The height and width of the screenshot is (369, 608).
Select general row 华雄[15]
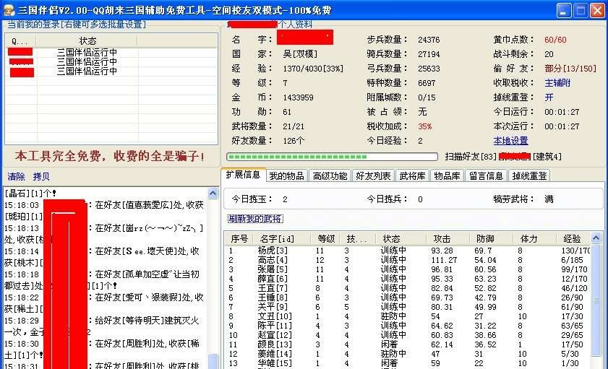(x=407, y=363)
